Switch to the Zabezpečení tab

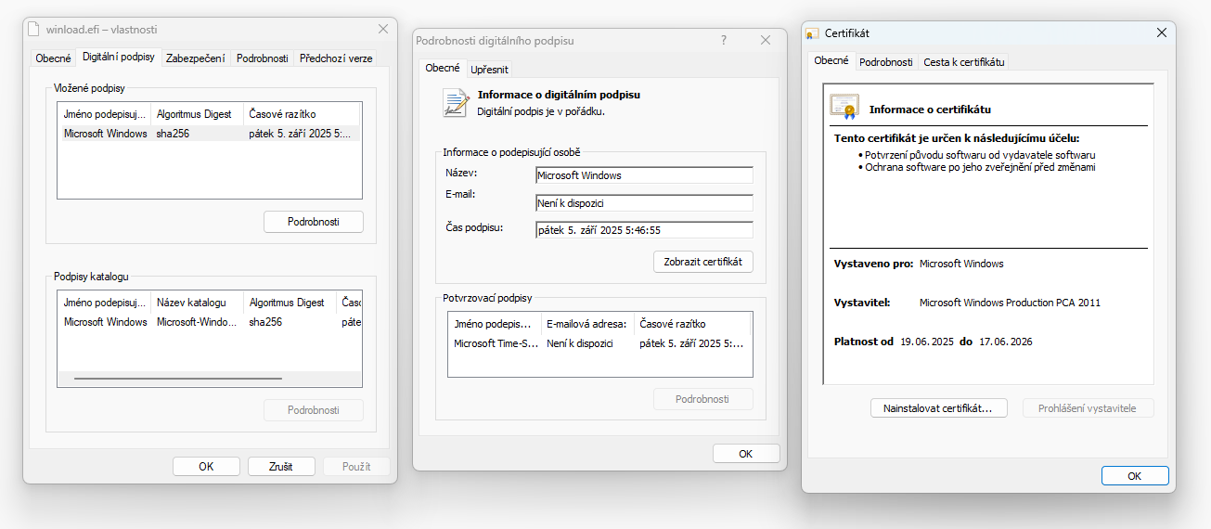click(195, 58)
